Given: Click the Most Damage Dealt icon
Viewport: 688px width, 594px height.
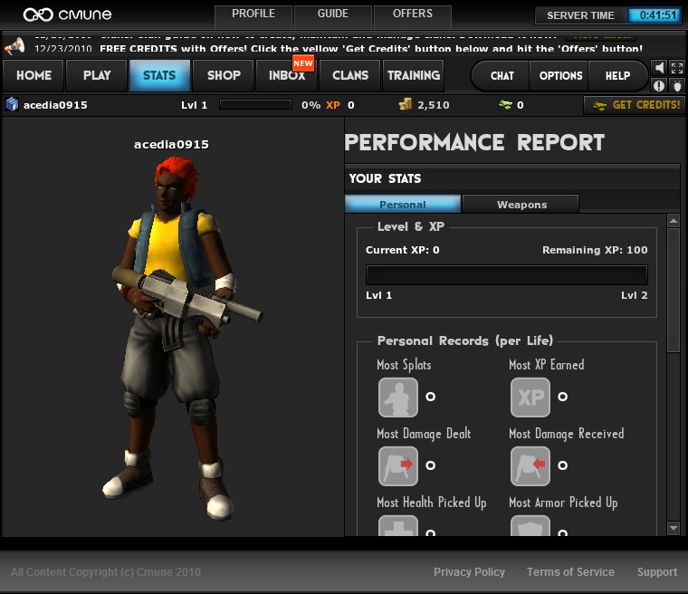Looking at the screenshot, I should 397,465.
